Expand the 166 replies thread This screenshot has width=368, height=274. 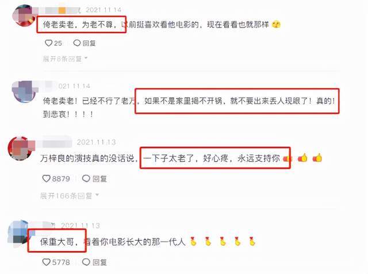[x=70, y=195]
